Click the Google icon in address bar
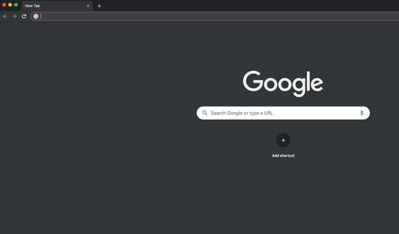The width and height of the screenshot is (399, 234). [x=36, y=16]
